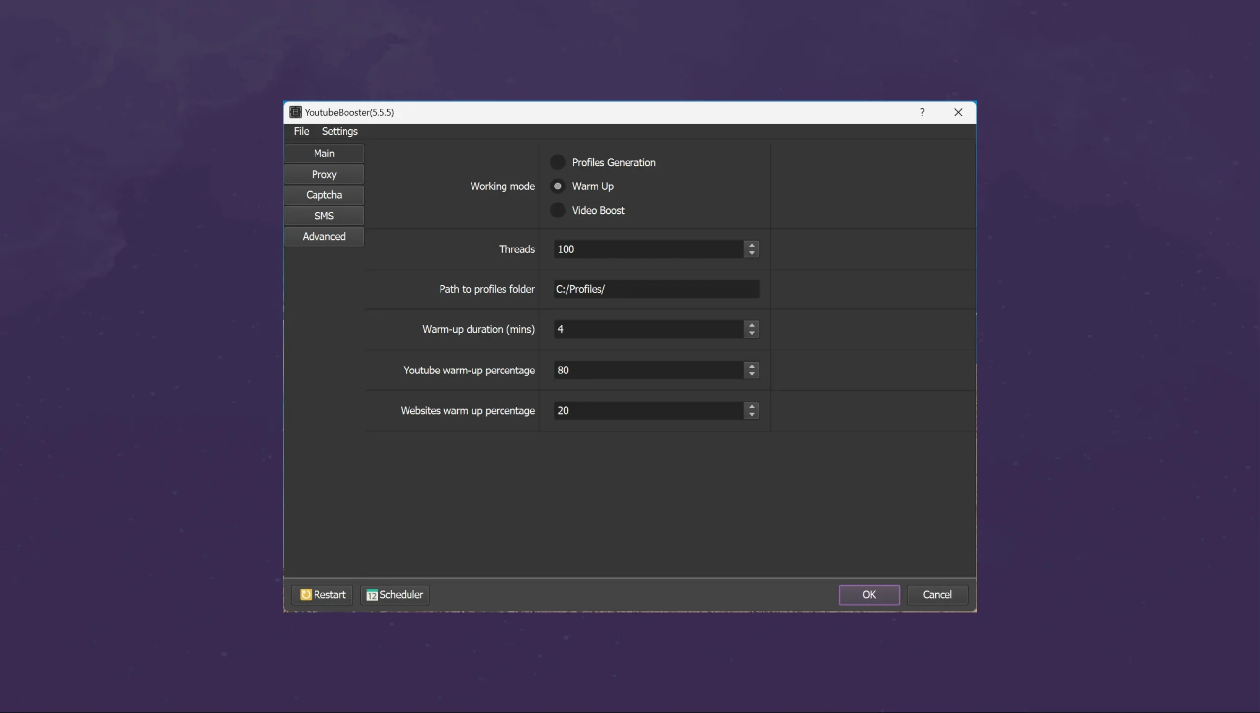Increase Websites warm up percentage up arrow

click(751, 406)
